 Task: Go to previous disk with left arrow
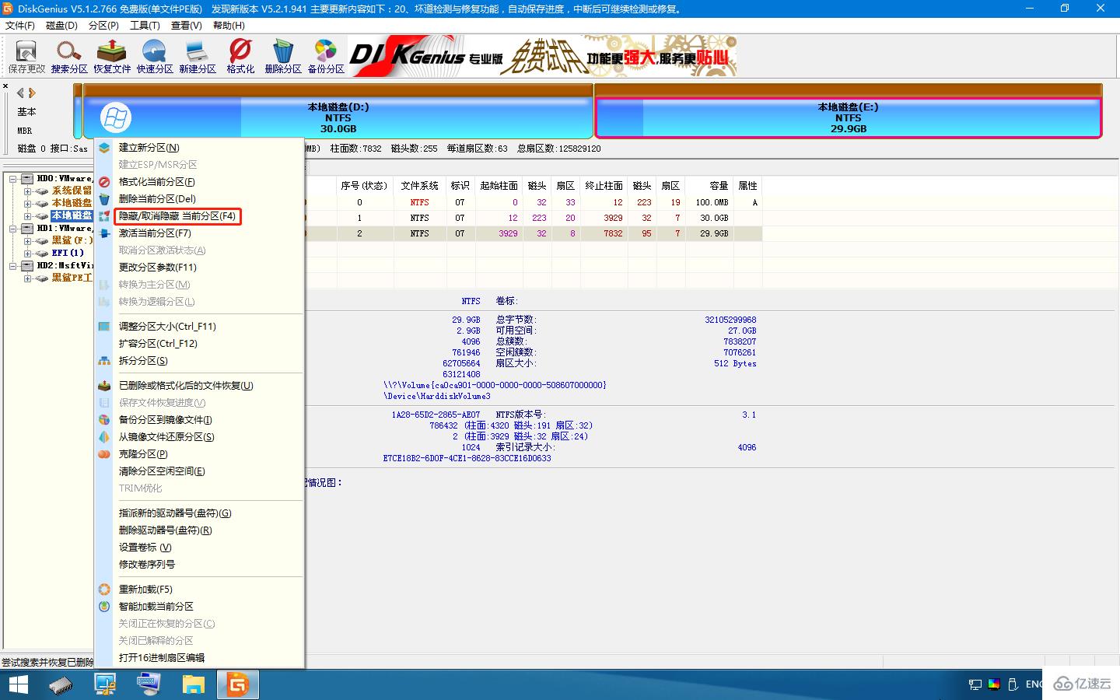[x=20, y=93]
